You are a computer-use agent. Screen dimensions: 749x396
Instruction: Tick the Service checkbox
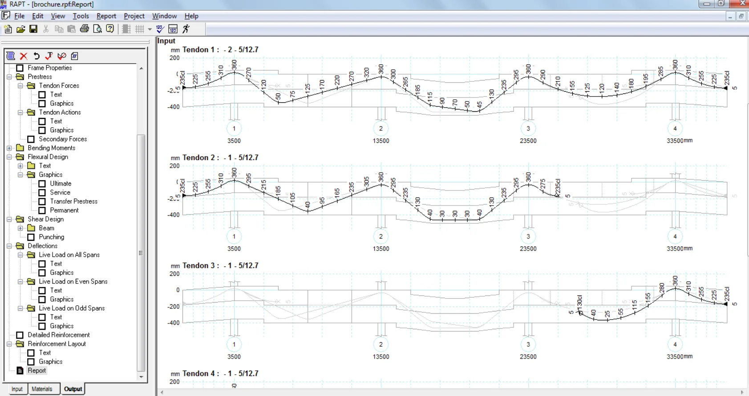point(42,193)
